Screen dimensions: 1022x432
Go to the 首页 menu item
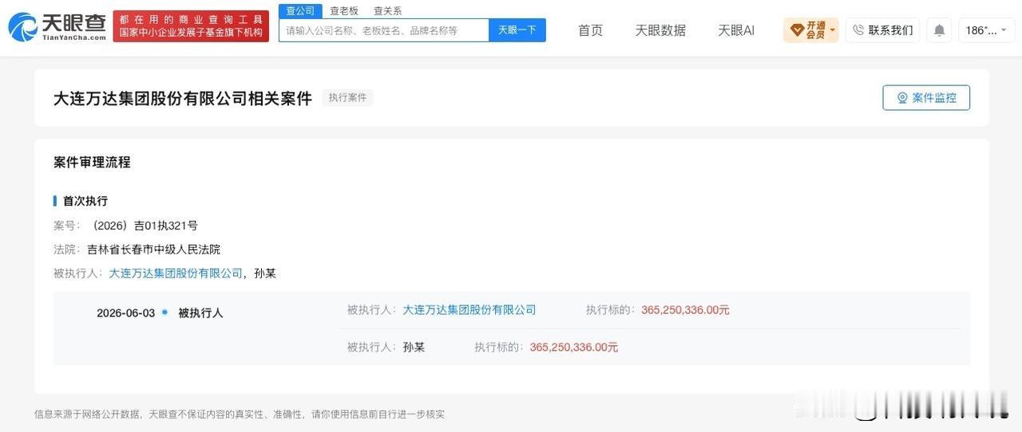click(x=590, y=30)
